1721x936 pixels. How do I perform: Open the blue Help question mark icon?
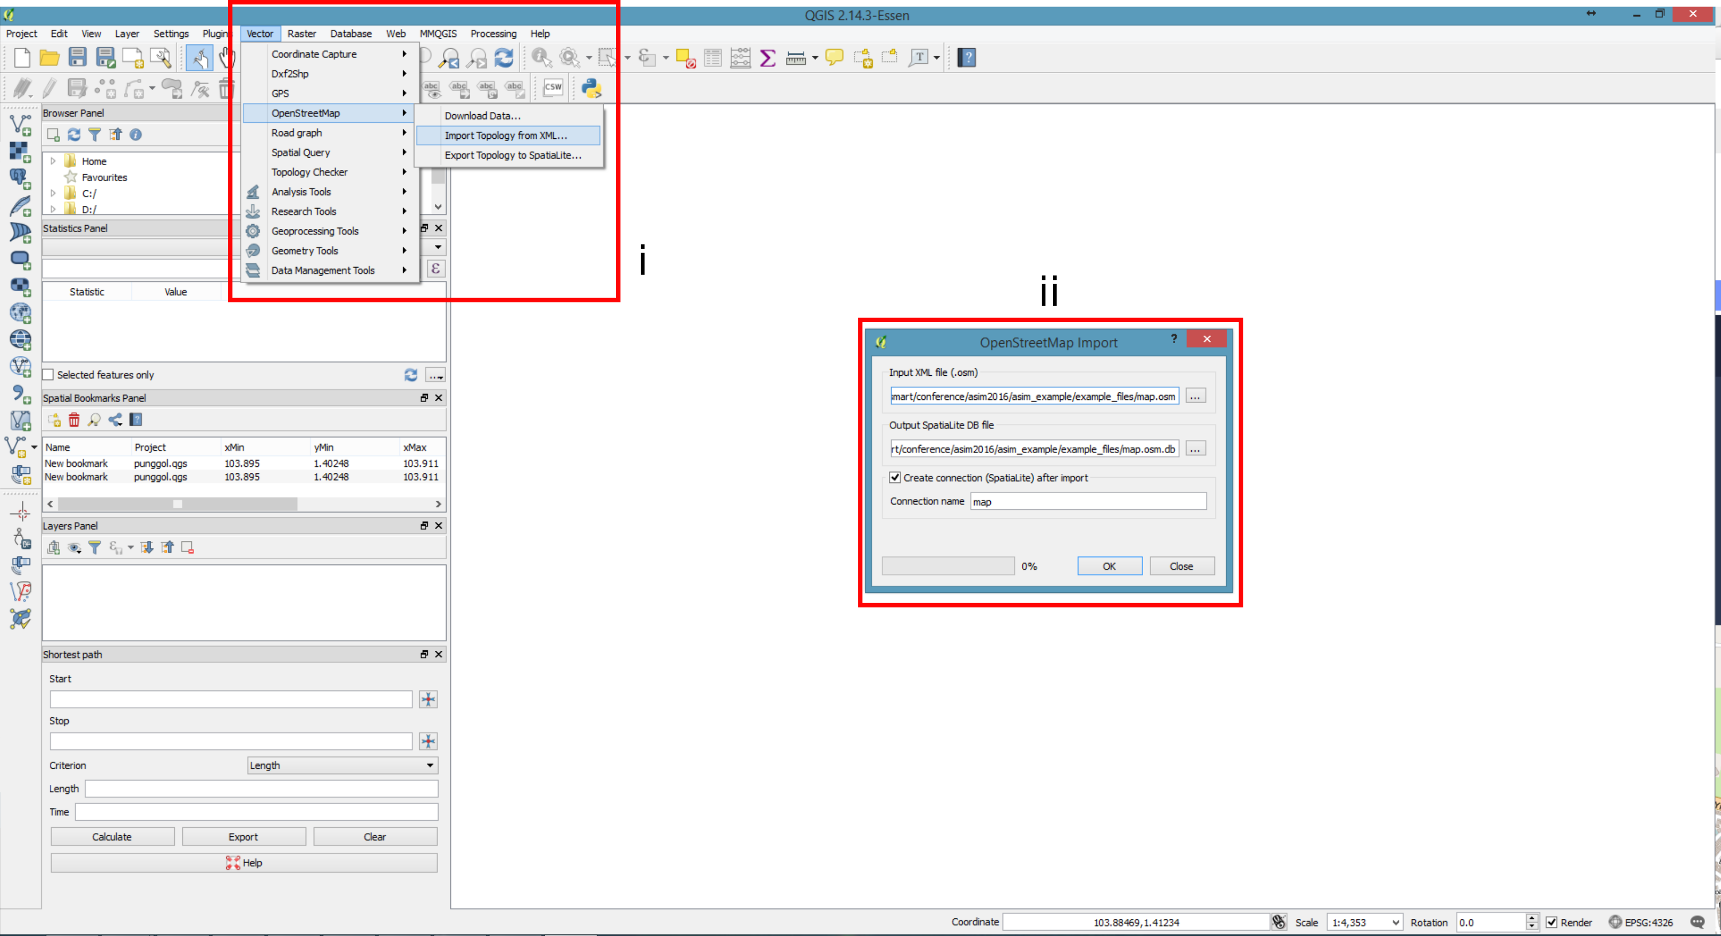pos(966,58)
